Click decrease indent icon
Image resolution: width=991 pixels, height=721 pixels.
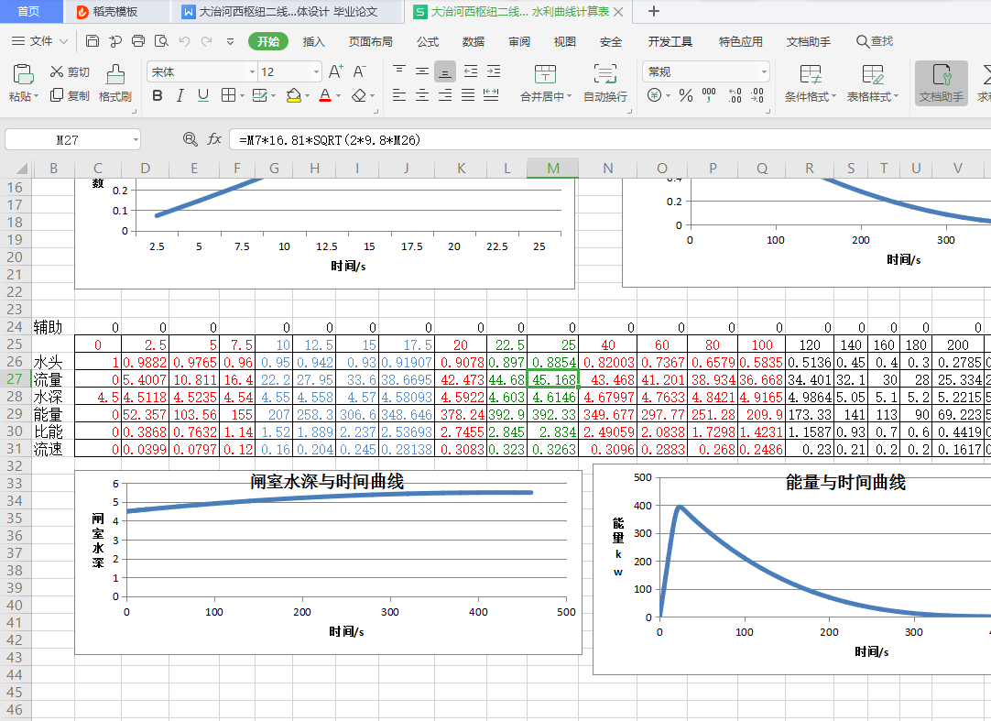pos(470,71)
